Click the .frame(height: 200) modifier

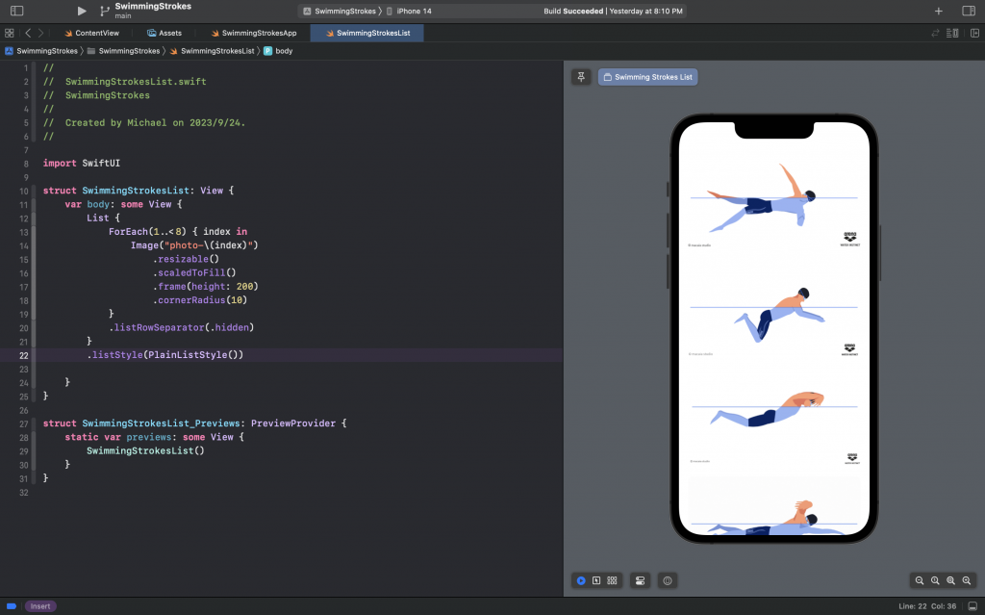[x=206, y=286]
